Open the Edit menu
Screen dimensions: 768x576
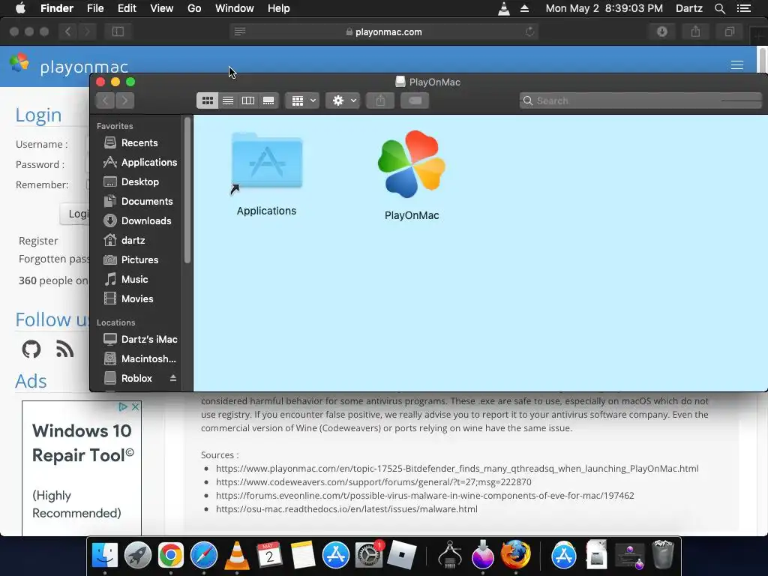[127, 8]
